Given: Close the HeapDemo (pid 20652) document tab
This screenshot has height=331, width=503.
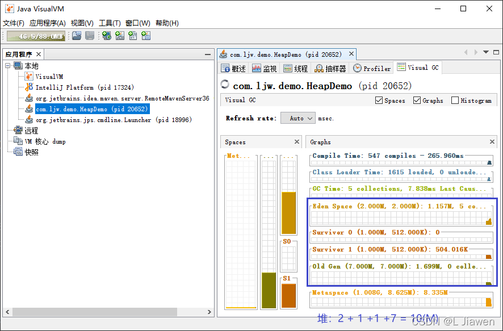Looking at the screenshot, I should [x=351, y=54].
